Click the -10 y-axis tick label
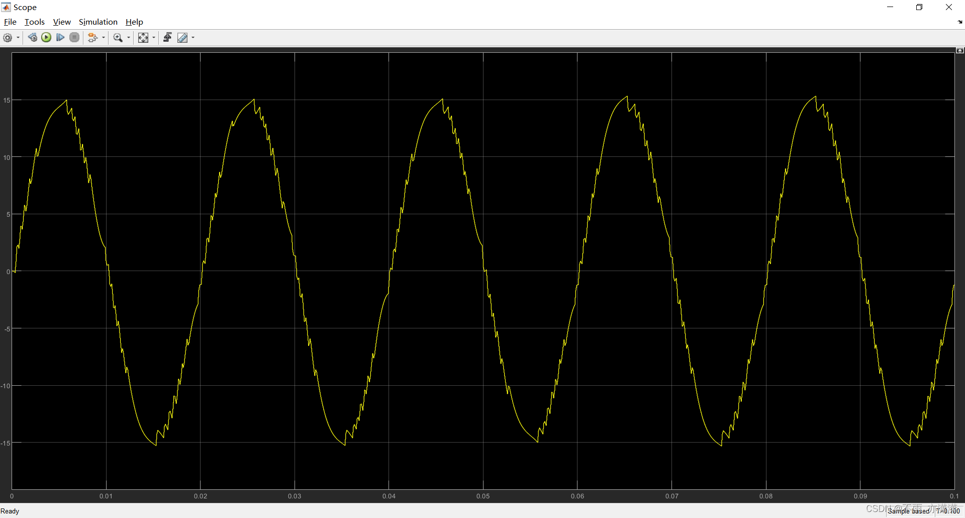The height and width of the screenshot is (518, 965). click(x=6, y=386)
